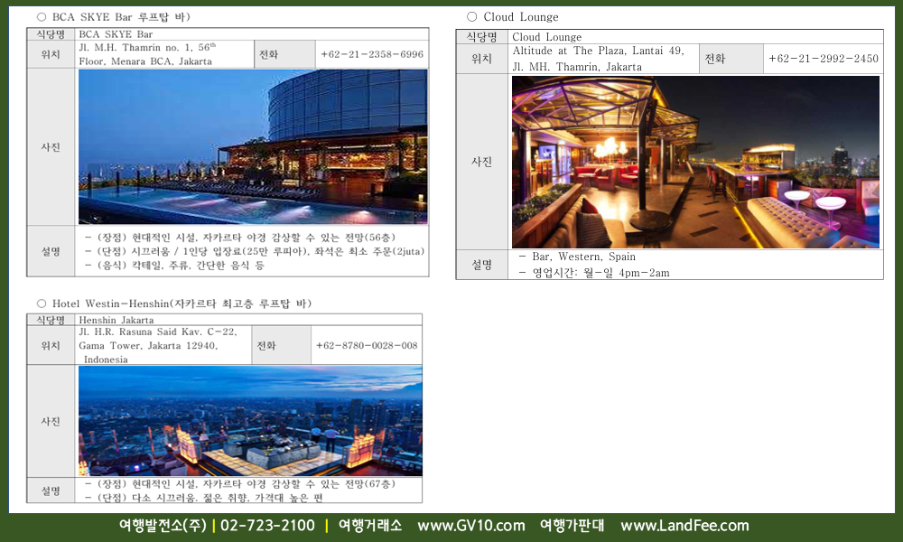903x542 pixels.
Task: Select the opening hours '영업시간: 월-일 4pm-2am'
Action: [x=594, y=273]
